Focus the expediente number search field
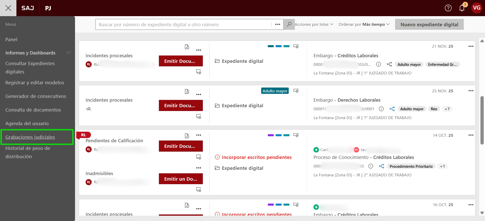The width and height of the screenshot is (485, 221). [x=183, y=24]
